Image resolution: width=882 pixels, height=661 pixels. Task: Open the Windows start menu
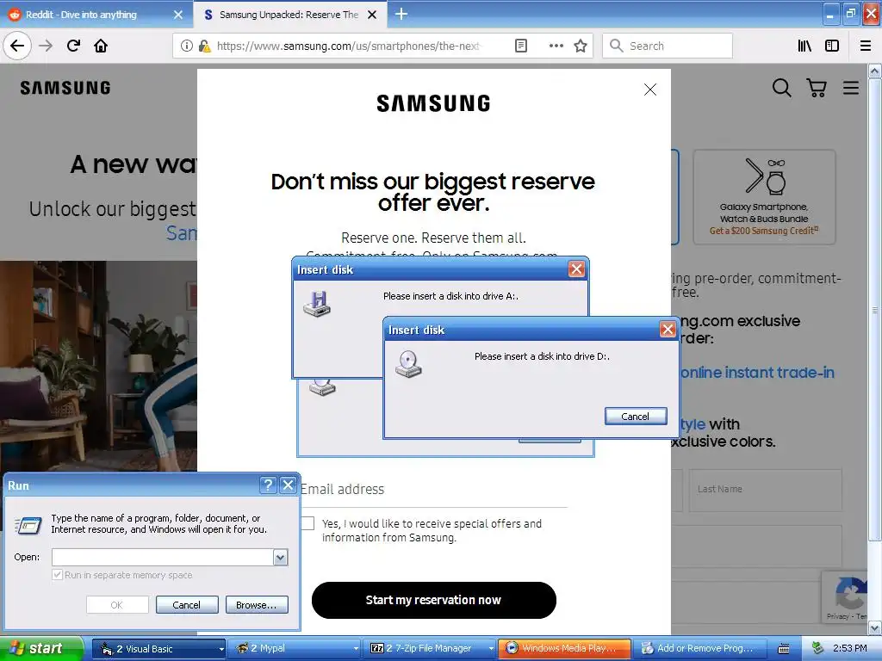[41, 649]
